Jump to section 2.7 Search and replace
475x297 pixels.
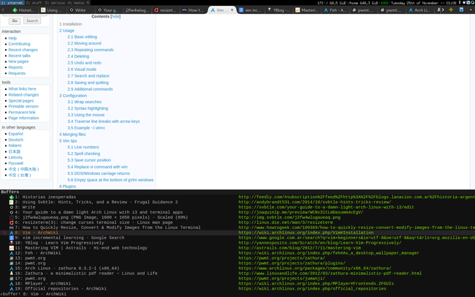coord(88,76)
